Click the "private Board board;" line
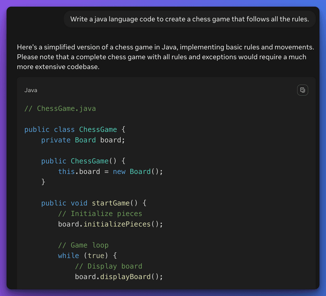The height and width of the screenshot is (296, 326). tap(83, 140)
